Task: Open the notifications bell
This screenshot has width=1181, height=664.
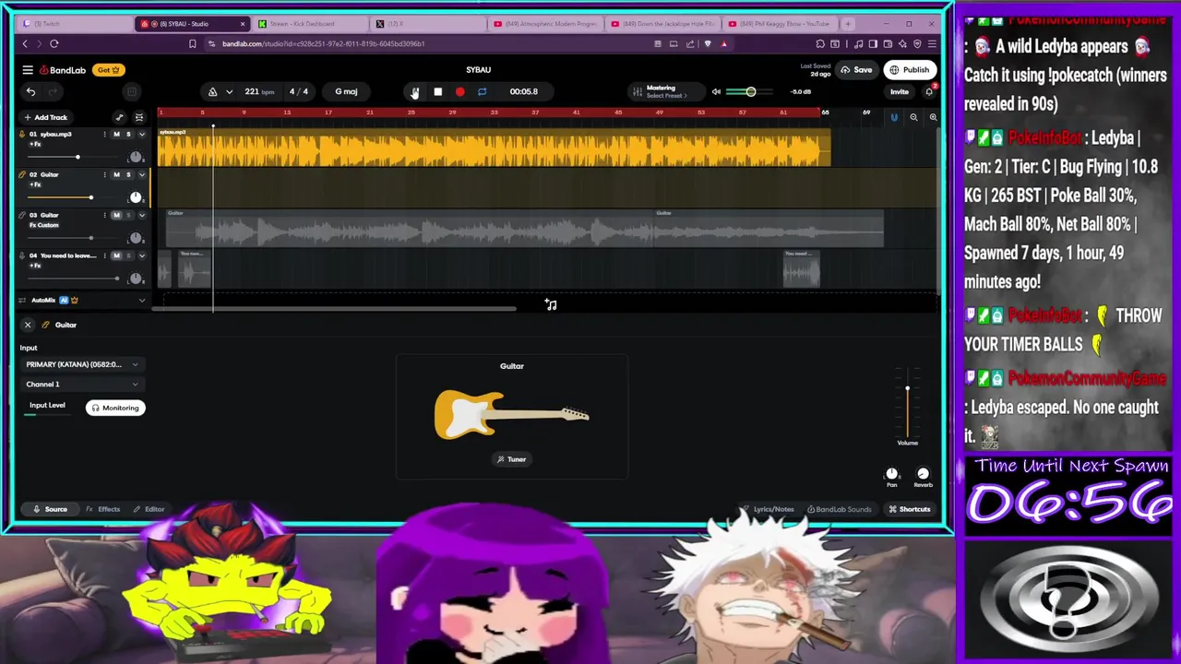Action: pyautogui.click(x=929, y=91)
